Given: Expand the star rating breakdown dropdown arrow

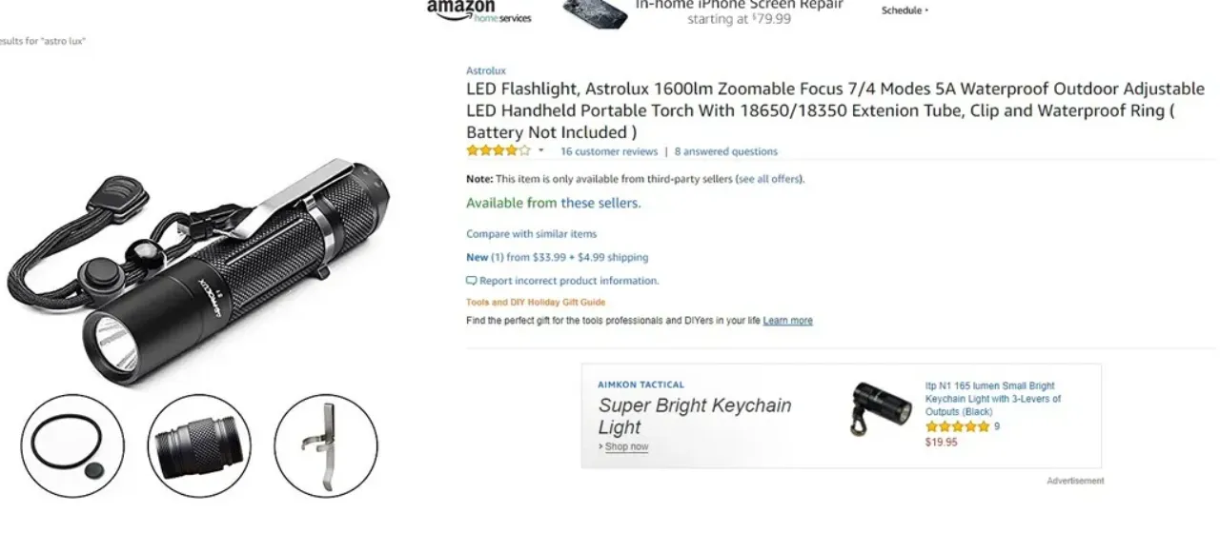Looking at the screenshot, I should (x=540, y=151).
